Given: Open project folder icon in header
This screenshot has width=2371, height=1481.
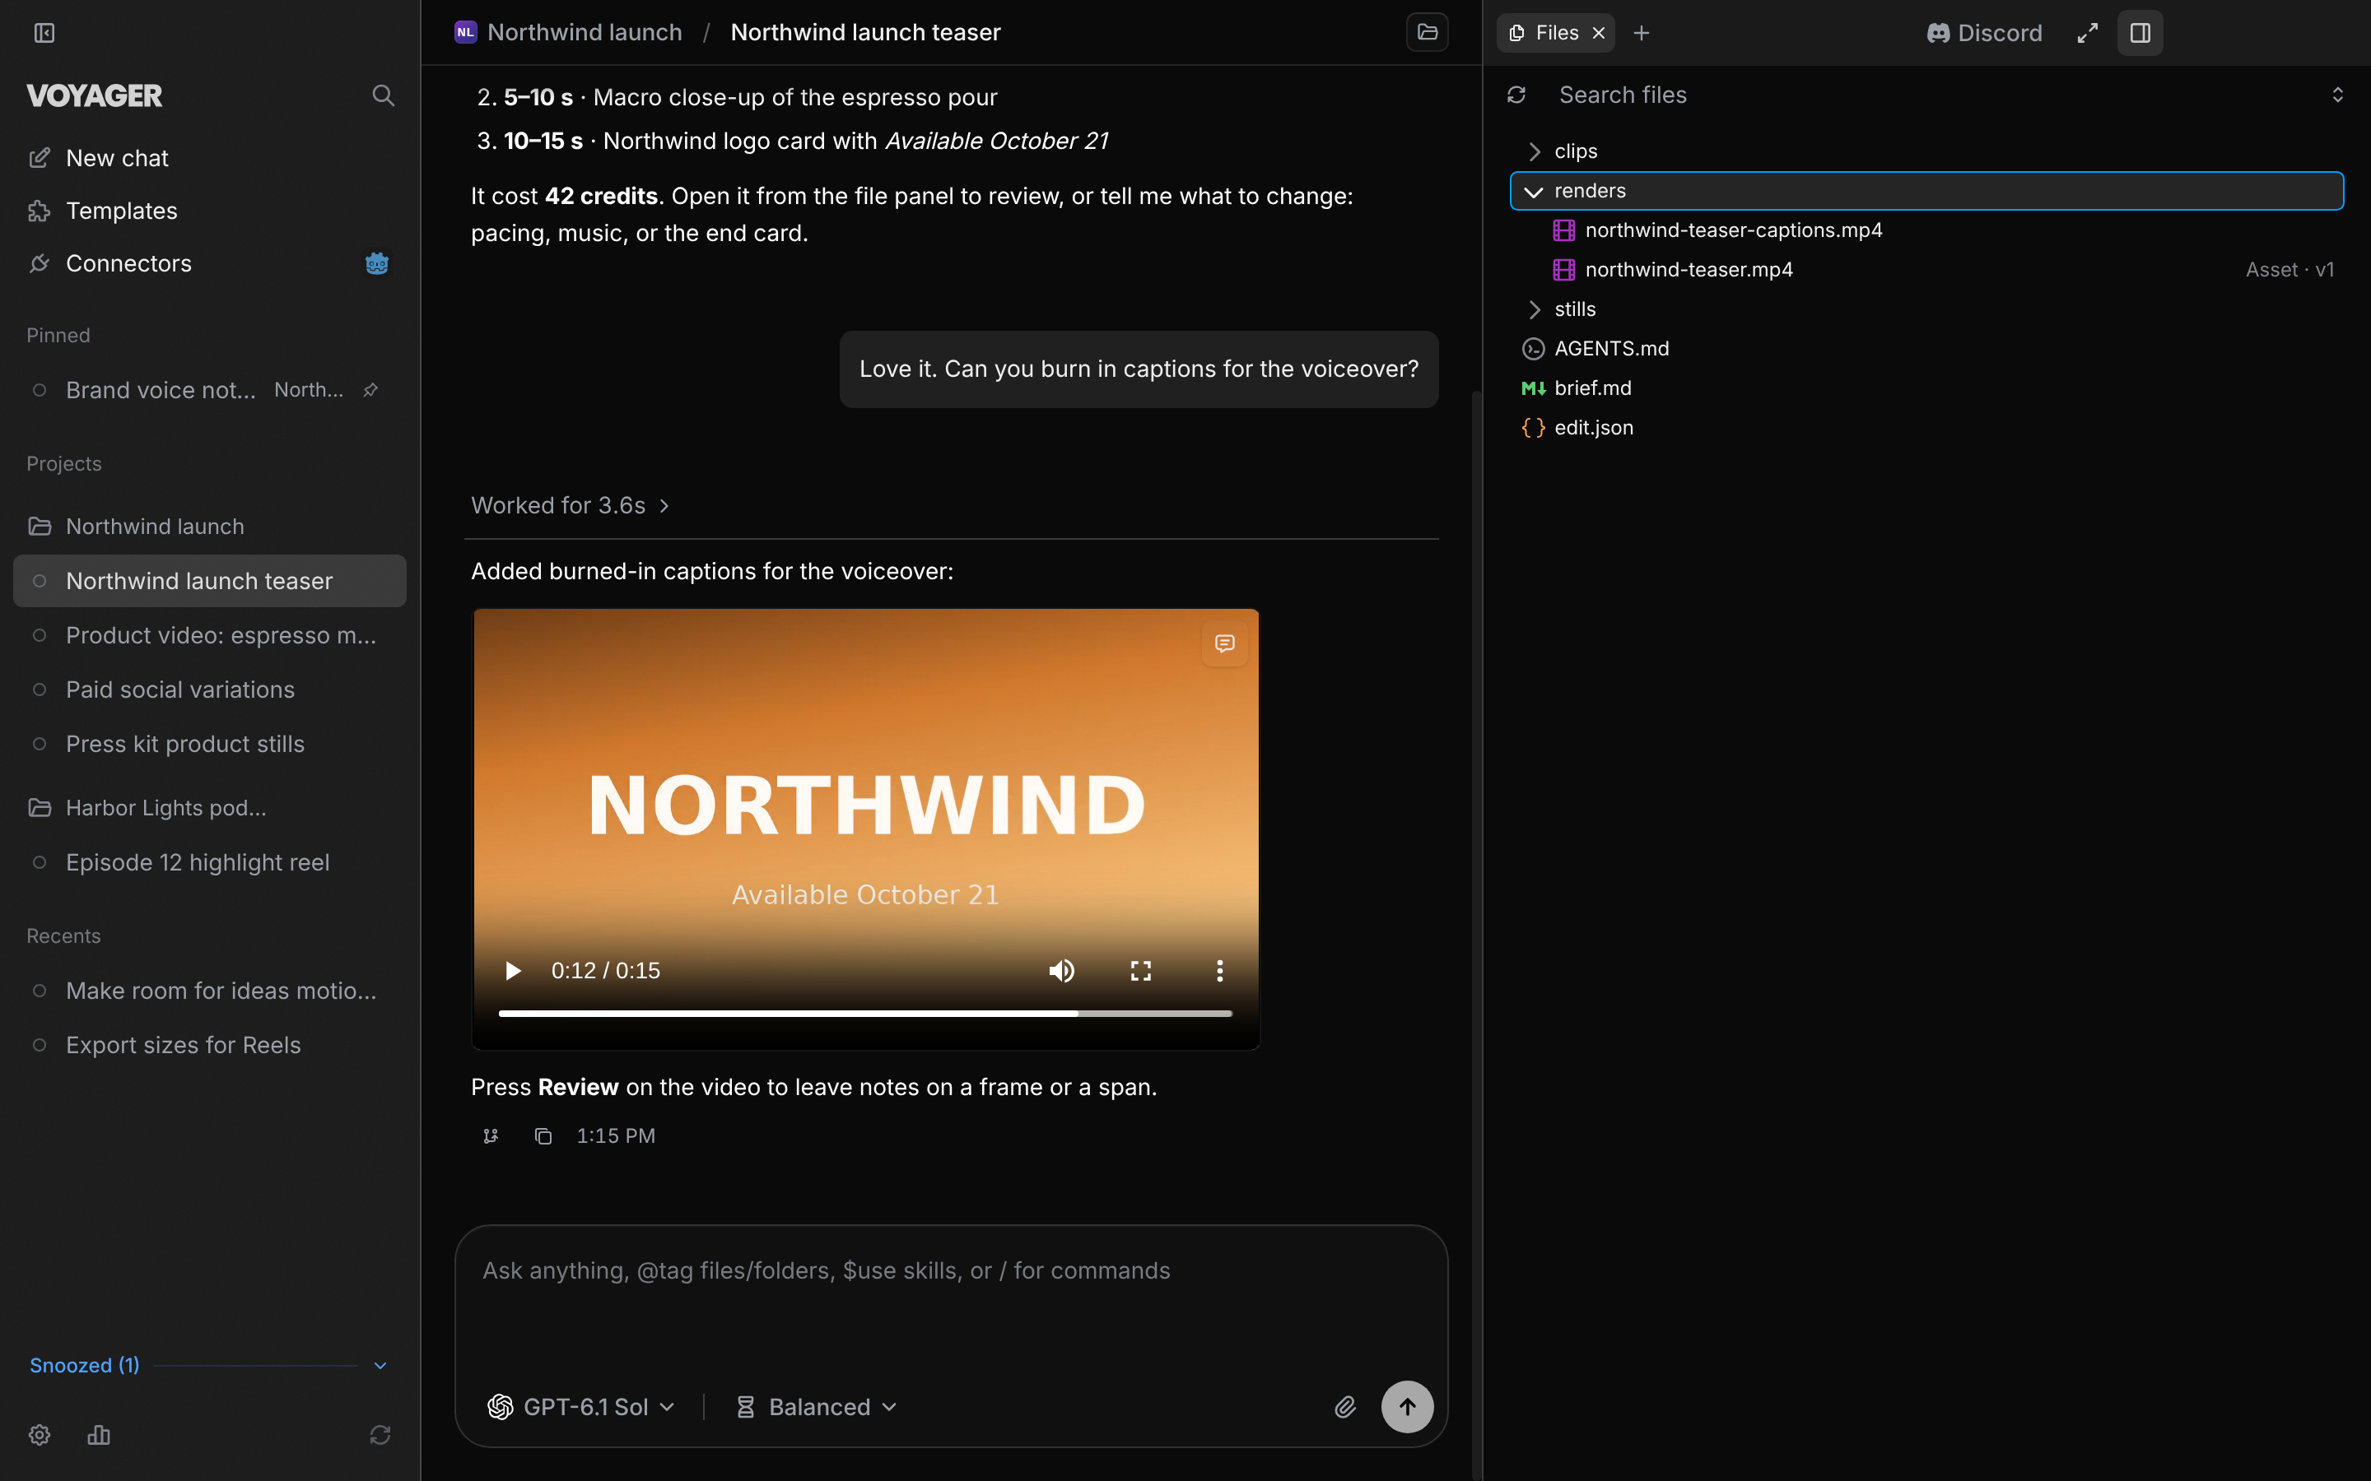Looking at the screenshot, I should 1428,32.
